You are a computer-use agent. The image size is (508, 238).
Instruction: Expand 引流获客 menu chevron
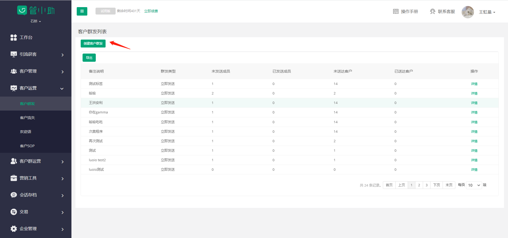point(62,55)
